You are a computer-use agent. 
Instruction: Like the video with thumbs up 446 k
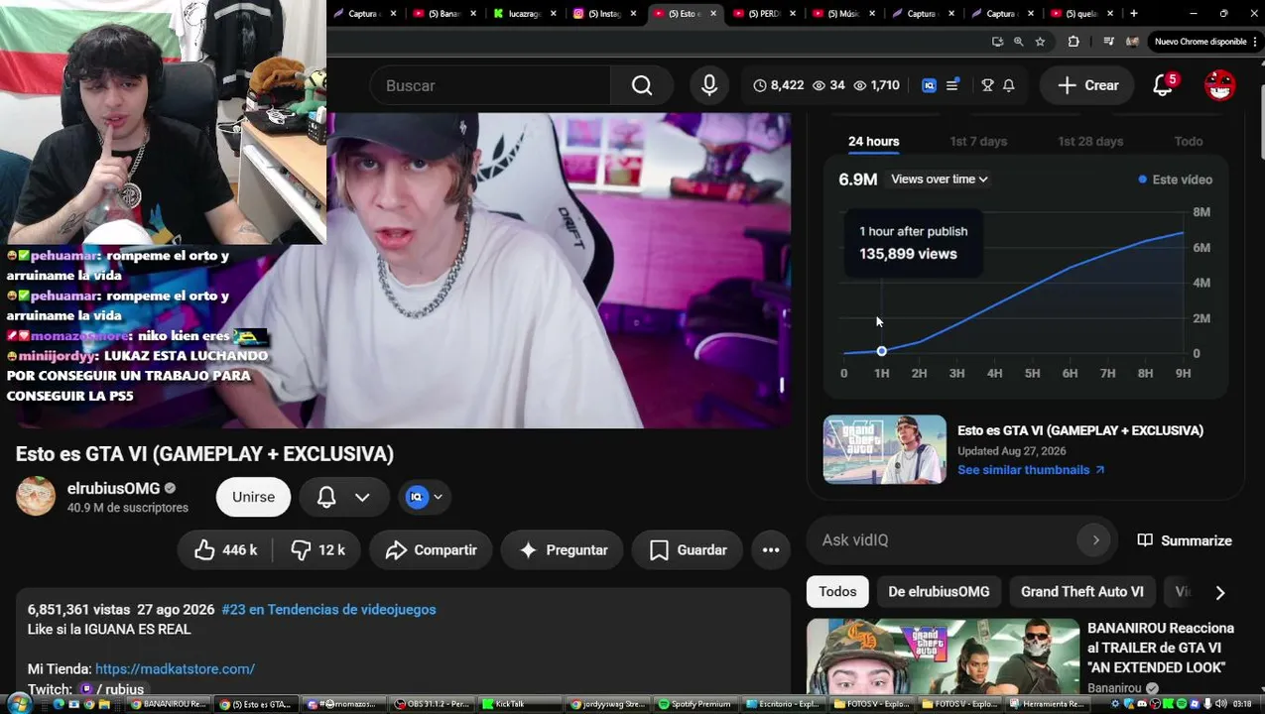point(226,550)
